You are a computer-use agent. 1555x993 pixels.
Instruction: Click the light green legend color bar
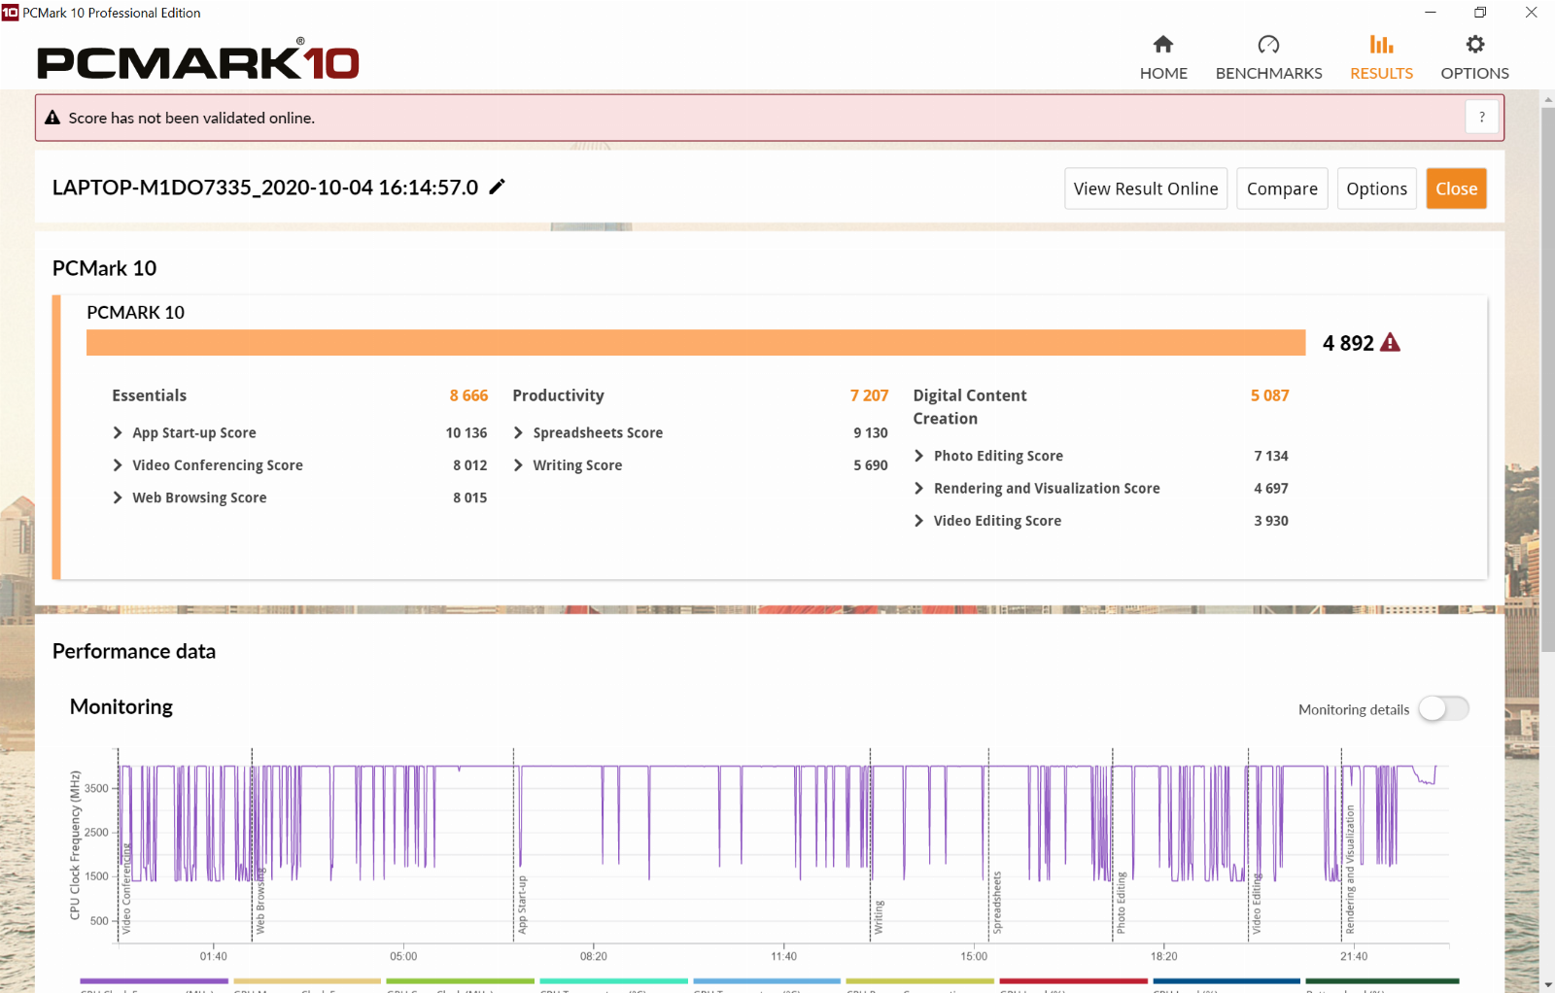pos(460,981)
